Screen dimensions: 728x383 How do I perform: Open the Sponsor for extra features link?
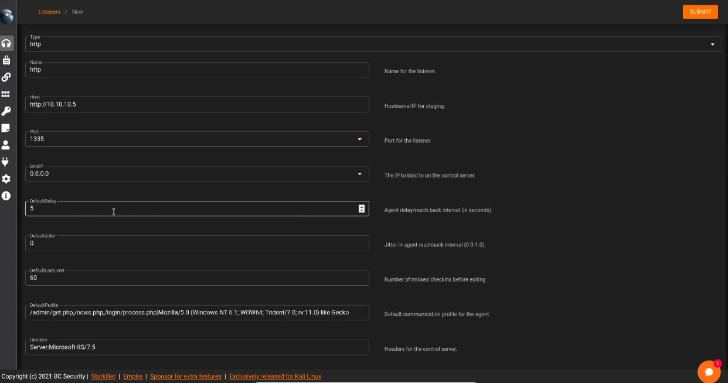tap(185, 377)
